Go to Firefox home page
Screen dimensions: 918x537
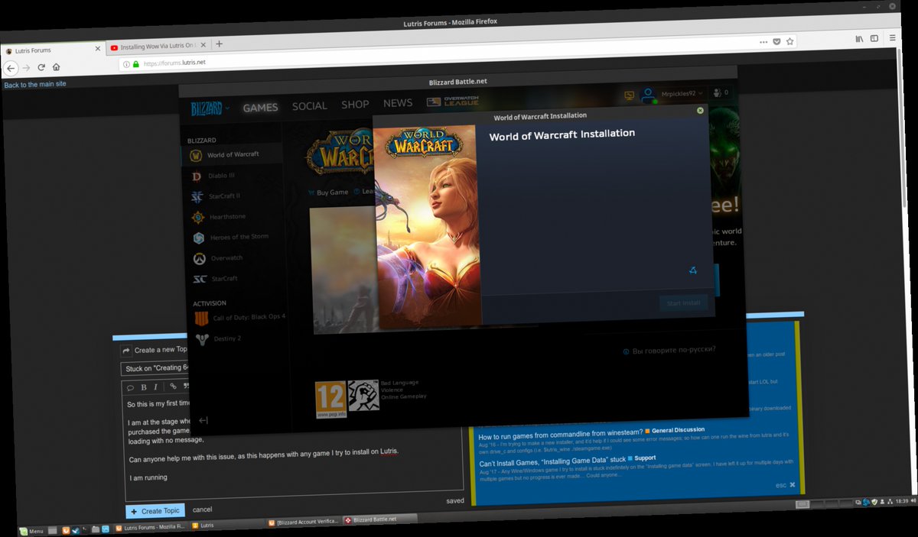point(57,66)
